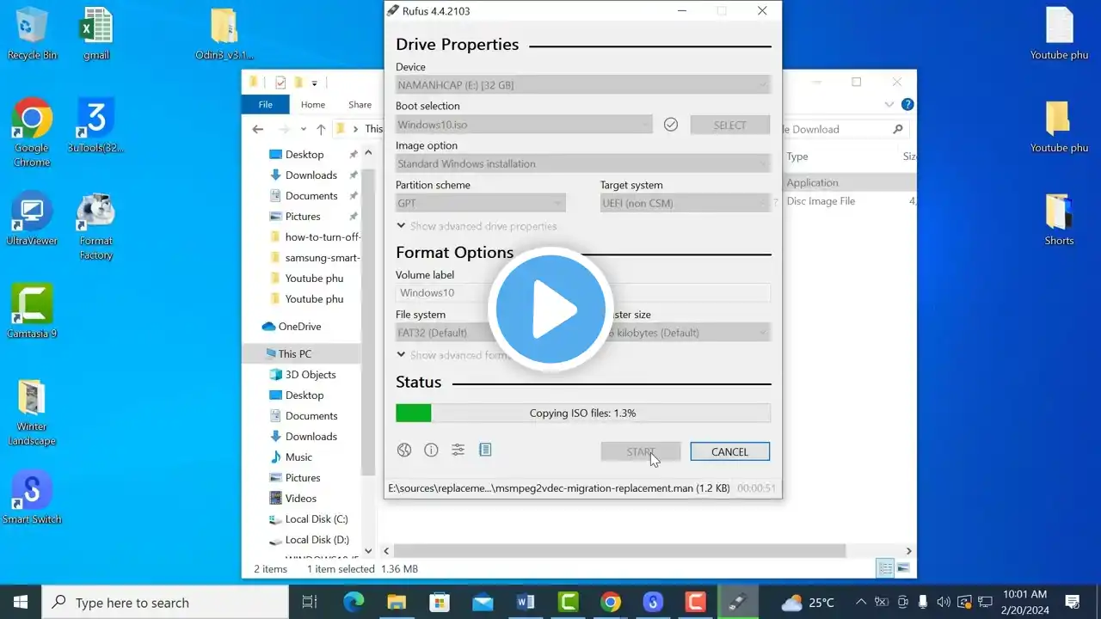Open Explorer help question icon
Viewport: 1101px width, 619px height.
pyautogui.click(x=907, y=105)
